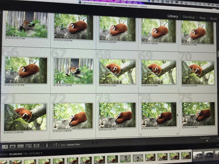Switch to the Develop module
219x164 pixels.
pos(189,17)
